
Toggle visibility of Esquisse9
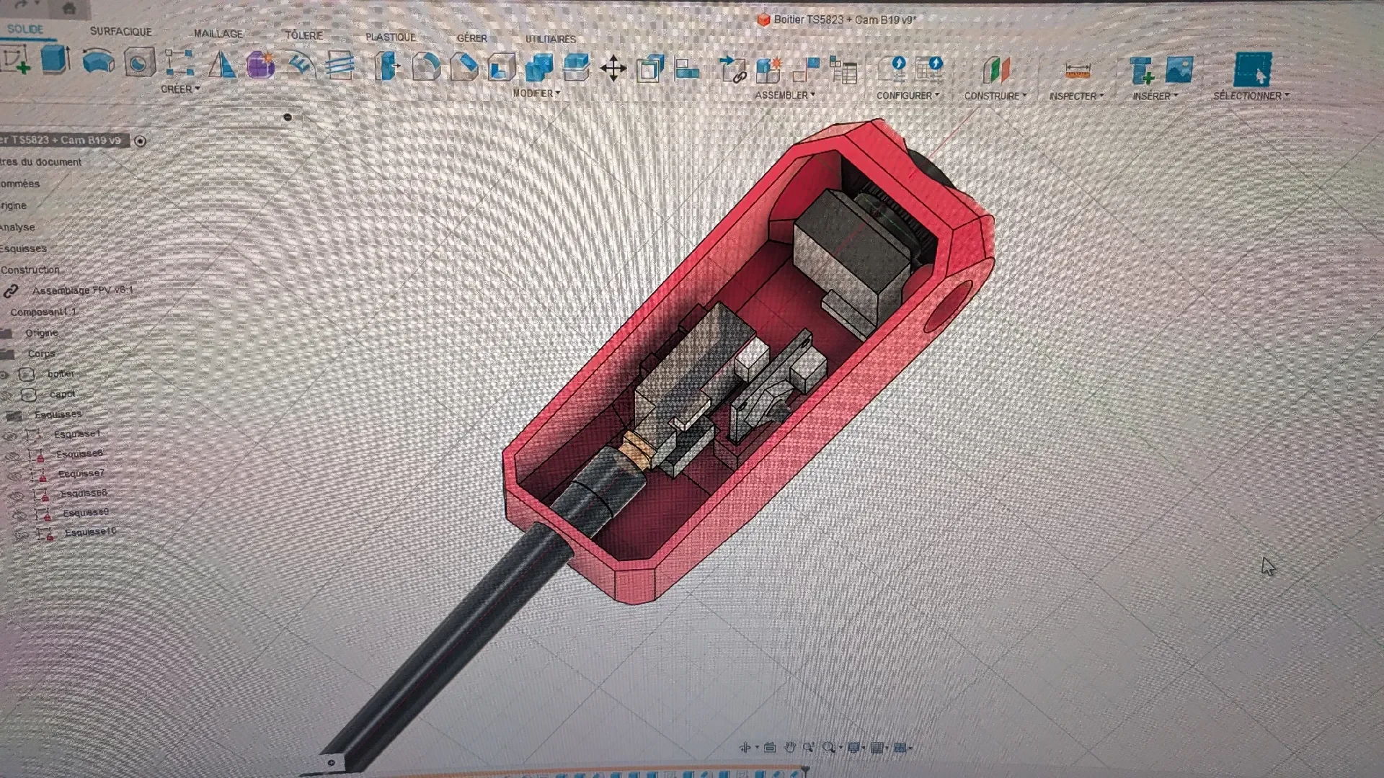point(18,514)
